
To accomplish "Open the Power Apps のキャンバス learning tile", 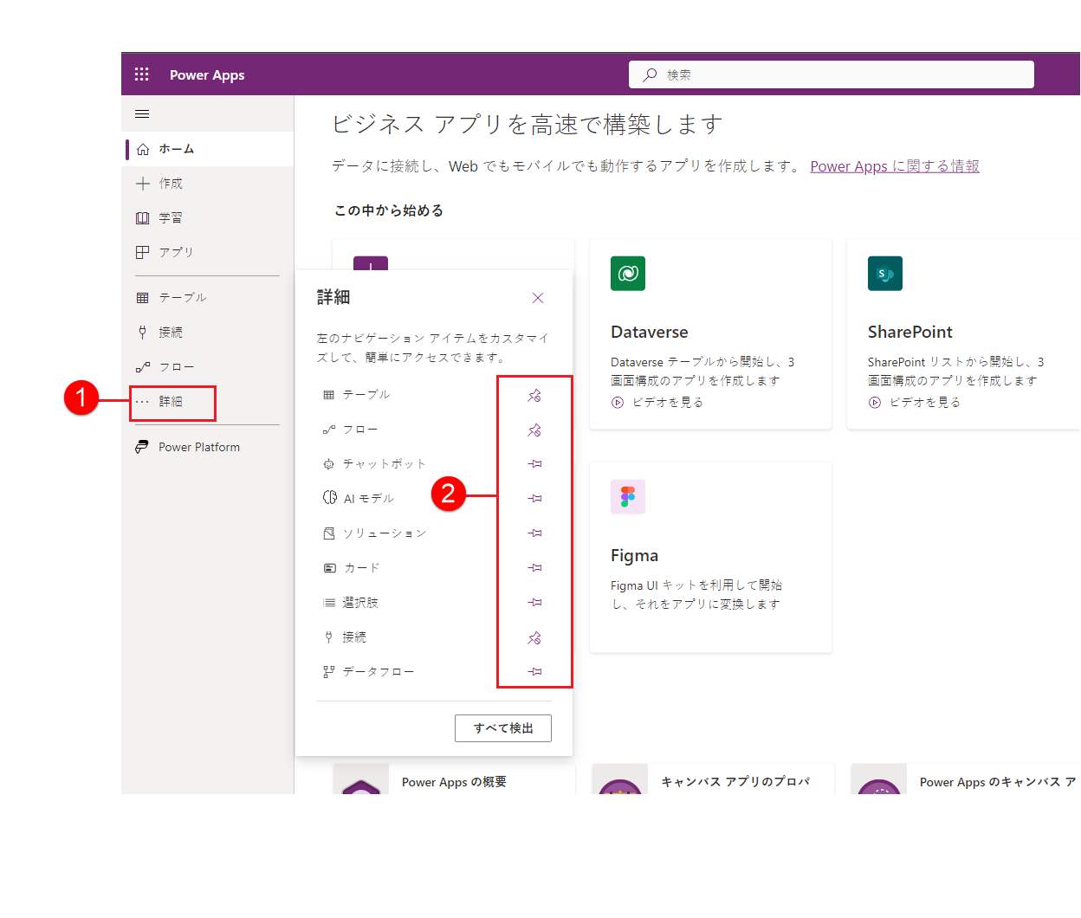I will tap(966, 779).
